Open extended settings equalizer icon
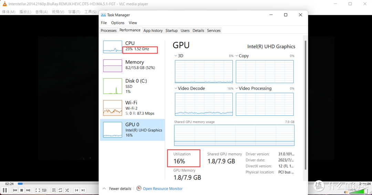 tap(44, 190)
